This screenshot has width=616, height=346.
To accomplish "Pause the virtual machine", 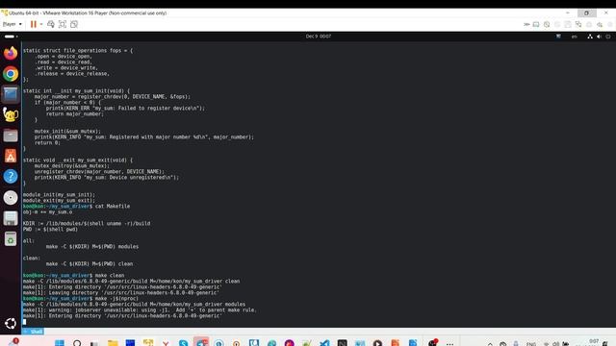I will pyautogui.click(x=34, y=24).
